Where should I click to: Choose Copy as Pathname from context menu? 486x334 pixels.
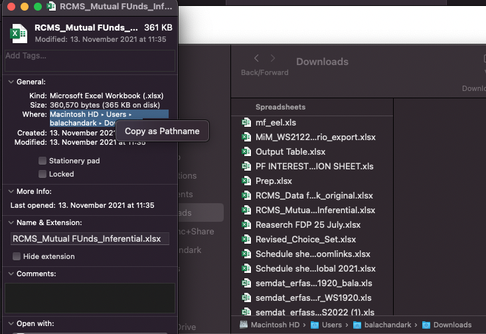[162, 131]
